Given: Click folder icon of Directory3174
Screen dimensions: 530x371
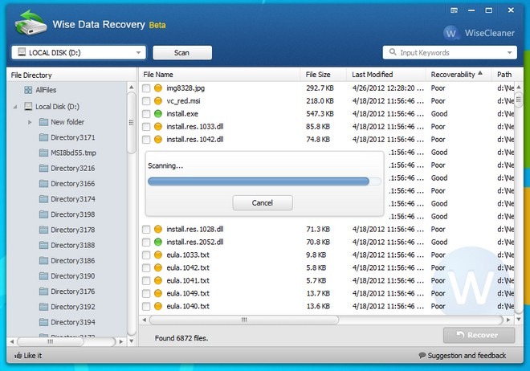Looking at the screenshot, I should click(43, 198).
